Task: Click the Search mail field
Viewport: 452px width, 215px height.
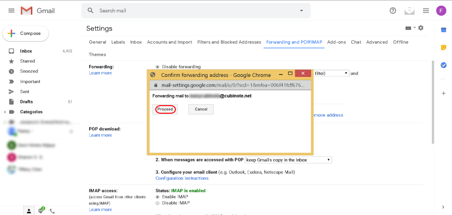Action: point(196,11)
